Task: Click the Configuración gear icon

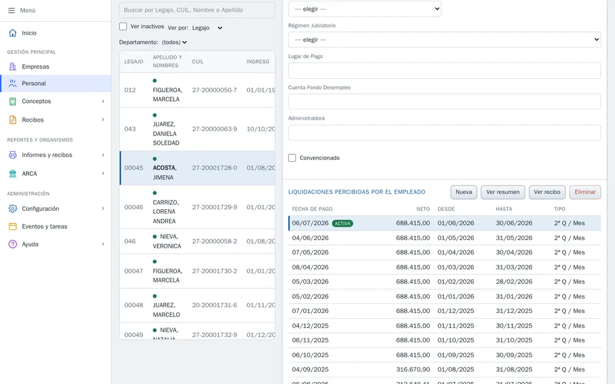Action: tap(13, 209)
